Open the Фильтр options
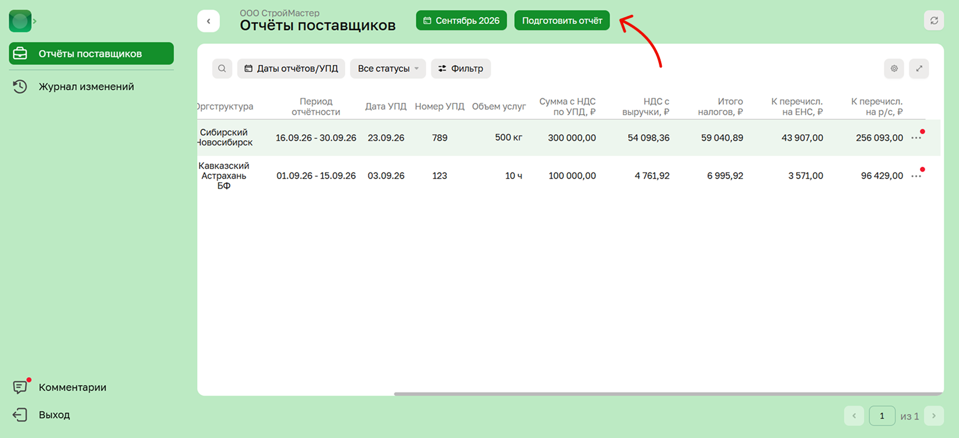959x438 pixels. pos(461,69)
